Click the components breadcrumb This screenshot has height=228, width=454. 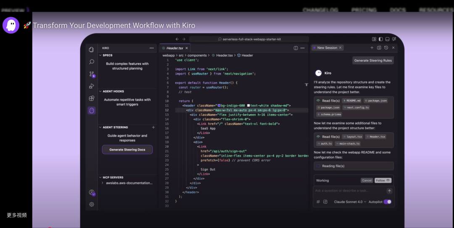(x=197, y=55)
